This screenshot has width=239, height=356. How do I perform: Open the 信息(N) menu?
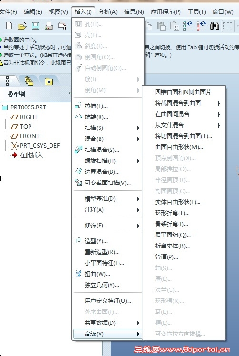[134, 11]
